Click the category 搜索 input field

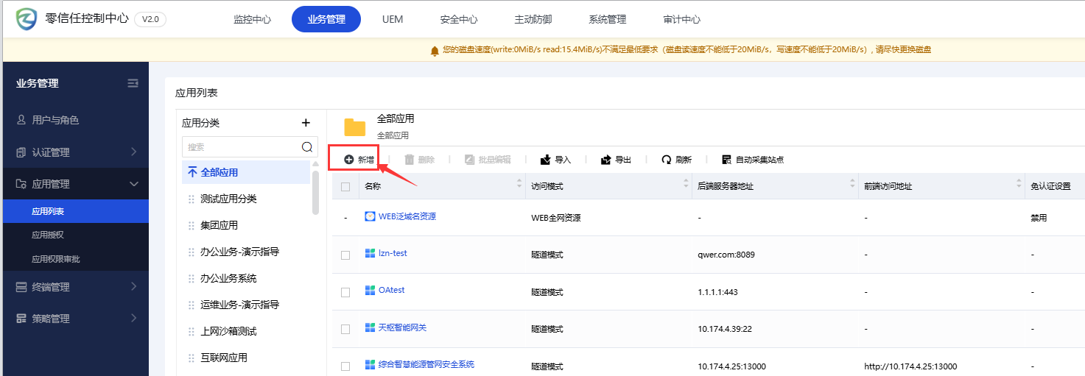point(240,147)
